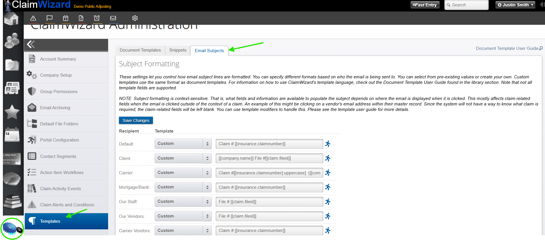Open Claim Alerts and Conditions

click(x=66, y=205)
